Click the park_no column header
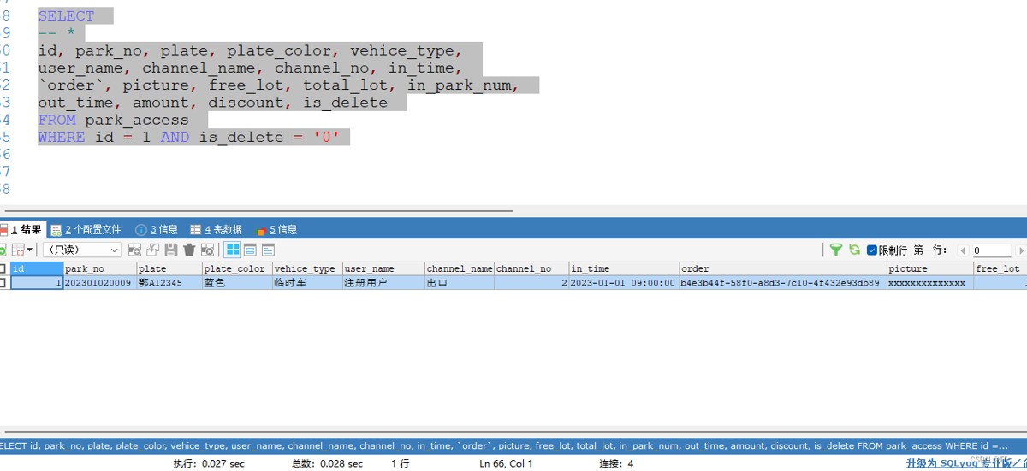1027x471 pixels. pos(100,268)
